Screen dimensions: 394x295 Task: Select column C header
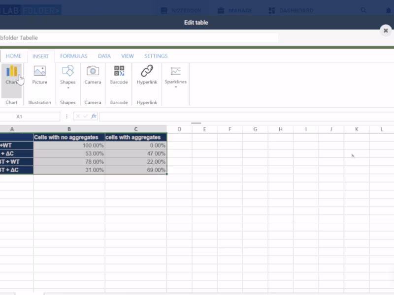point(136,129)
